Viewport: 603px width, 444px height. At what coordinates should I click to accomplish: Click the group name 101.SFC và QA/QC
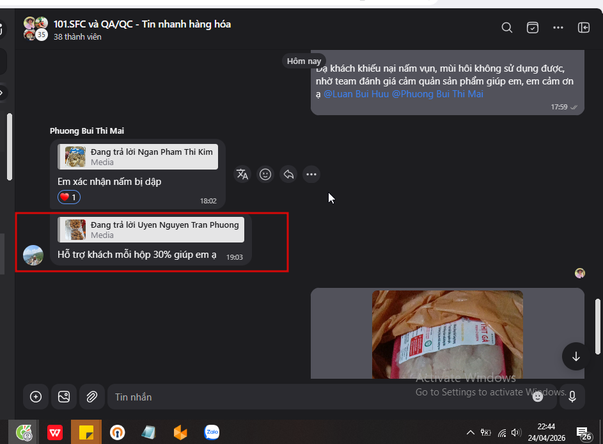[x=142, y=24]
